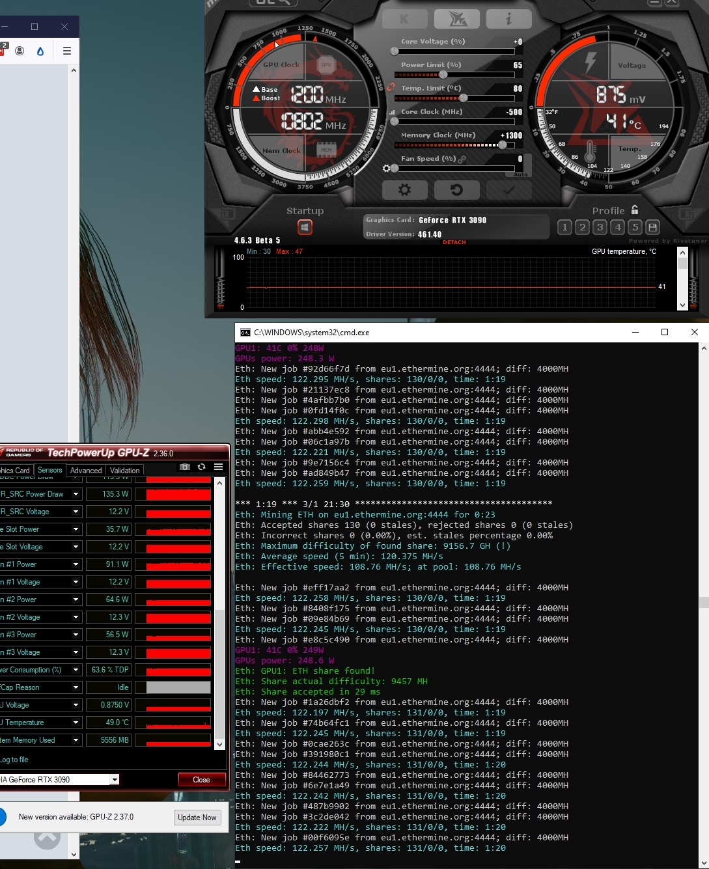Click 'Eth: Average speed (5 min): 120.375 MH/s' line
Screen dimensions: 709x869
click(x=339, y=557)
